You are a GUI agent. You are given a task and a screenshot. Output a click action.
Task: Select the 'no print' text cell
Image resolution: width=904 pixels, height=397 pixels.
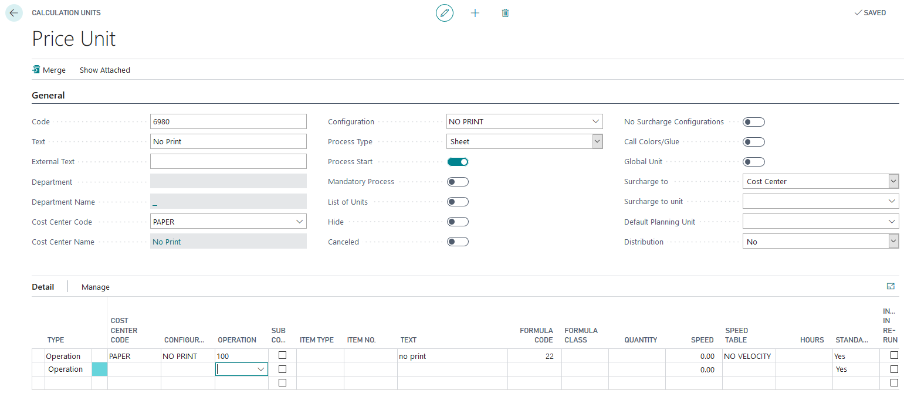[452, 356]
